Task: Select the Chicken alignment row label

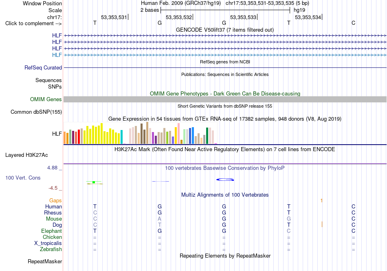Action: click(52, 237)
